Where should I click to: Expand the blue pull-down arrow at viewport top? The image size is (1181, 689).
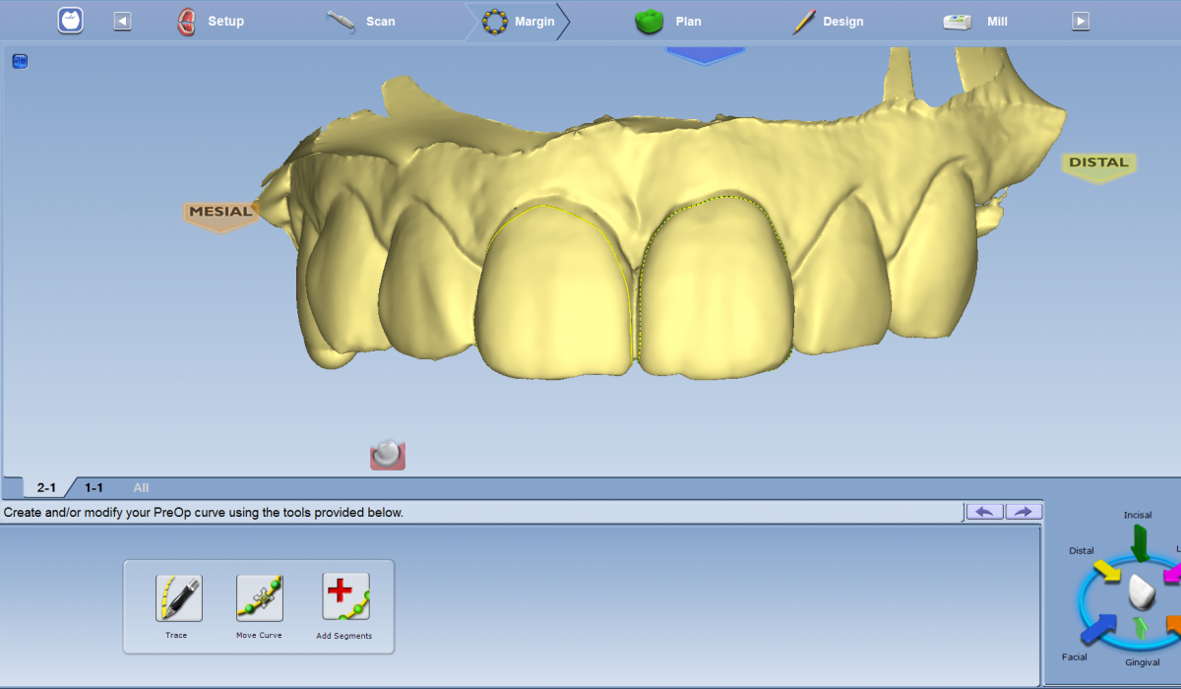click(x=706, y=56)
